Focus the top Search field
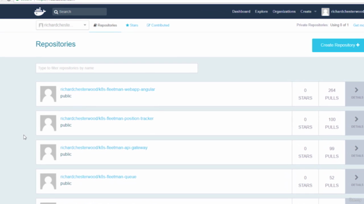Image resolution: width=364 pixels, height=204 pixels. tap(80, 11)
